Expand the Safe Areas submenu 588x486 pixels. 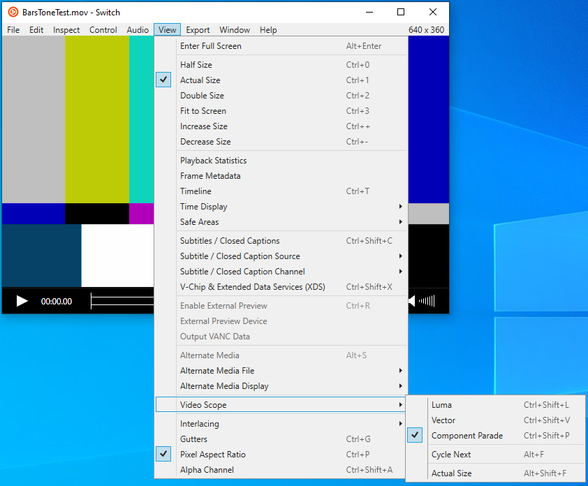(281, 222)
